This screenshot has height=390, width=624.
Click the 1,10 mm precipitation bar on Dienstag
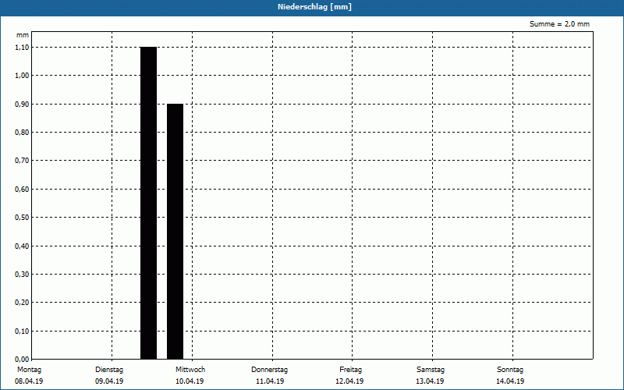pyautogui.click(x=148, y=203)
